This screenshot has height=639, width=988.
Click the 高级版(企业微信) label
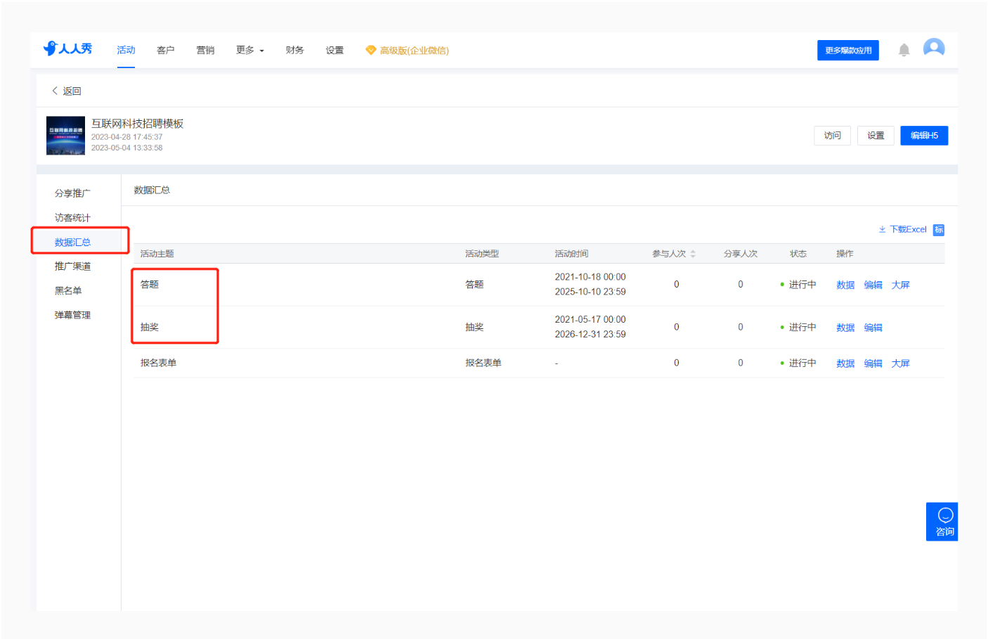[414, 51]
